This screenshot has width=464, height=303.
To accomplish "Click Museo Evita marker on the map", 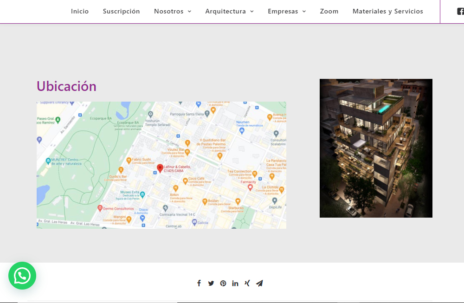I will (x=142, y=194).
